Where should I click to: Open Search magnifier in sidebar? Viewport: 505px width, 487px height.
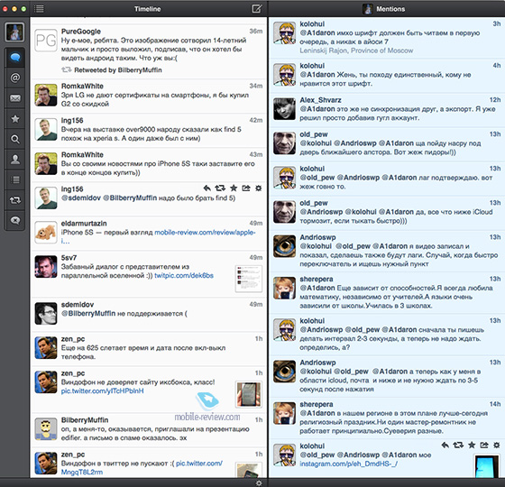tap(15, 139)
